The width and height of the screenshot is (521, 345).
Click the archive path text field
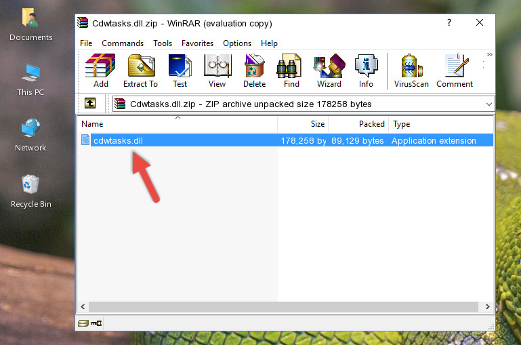(x=304, y=104)
